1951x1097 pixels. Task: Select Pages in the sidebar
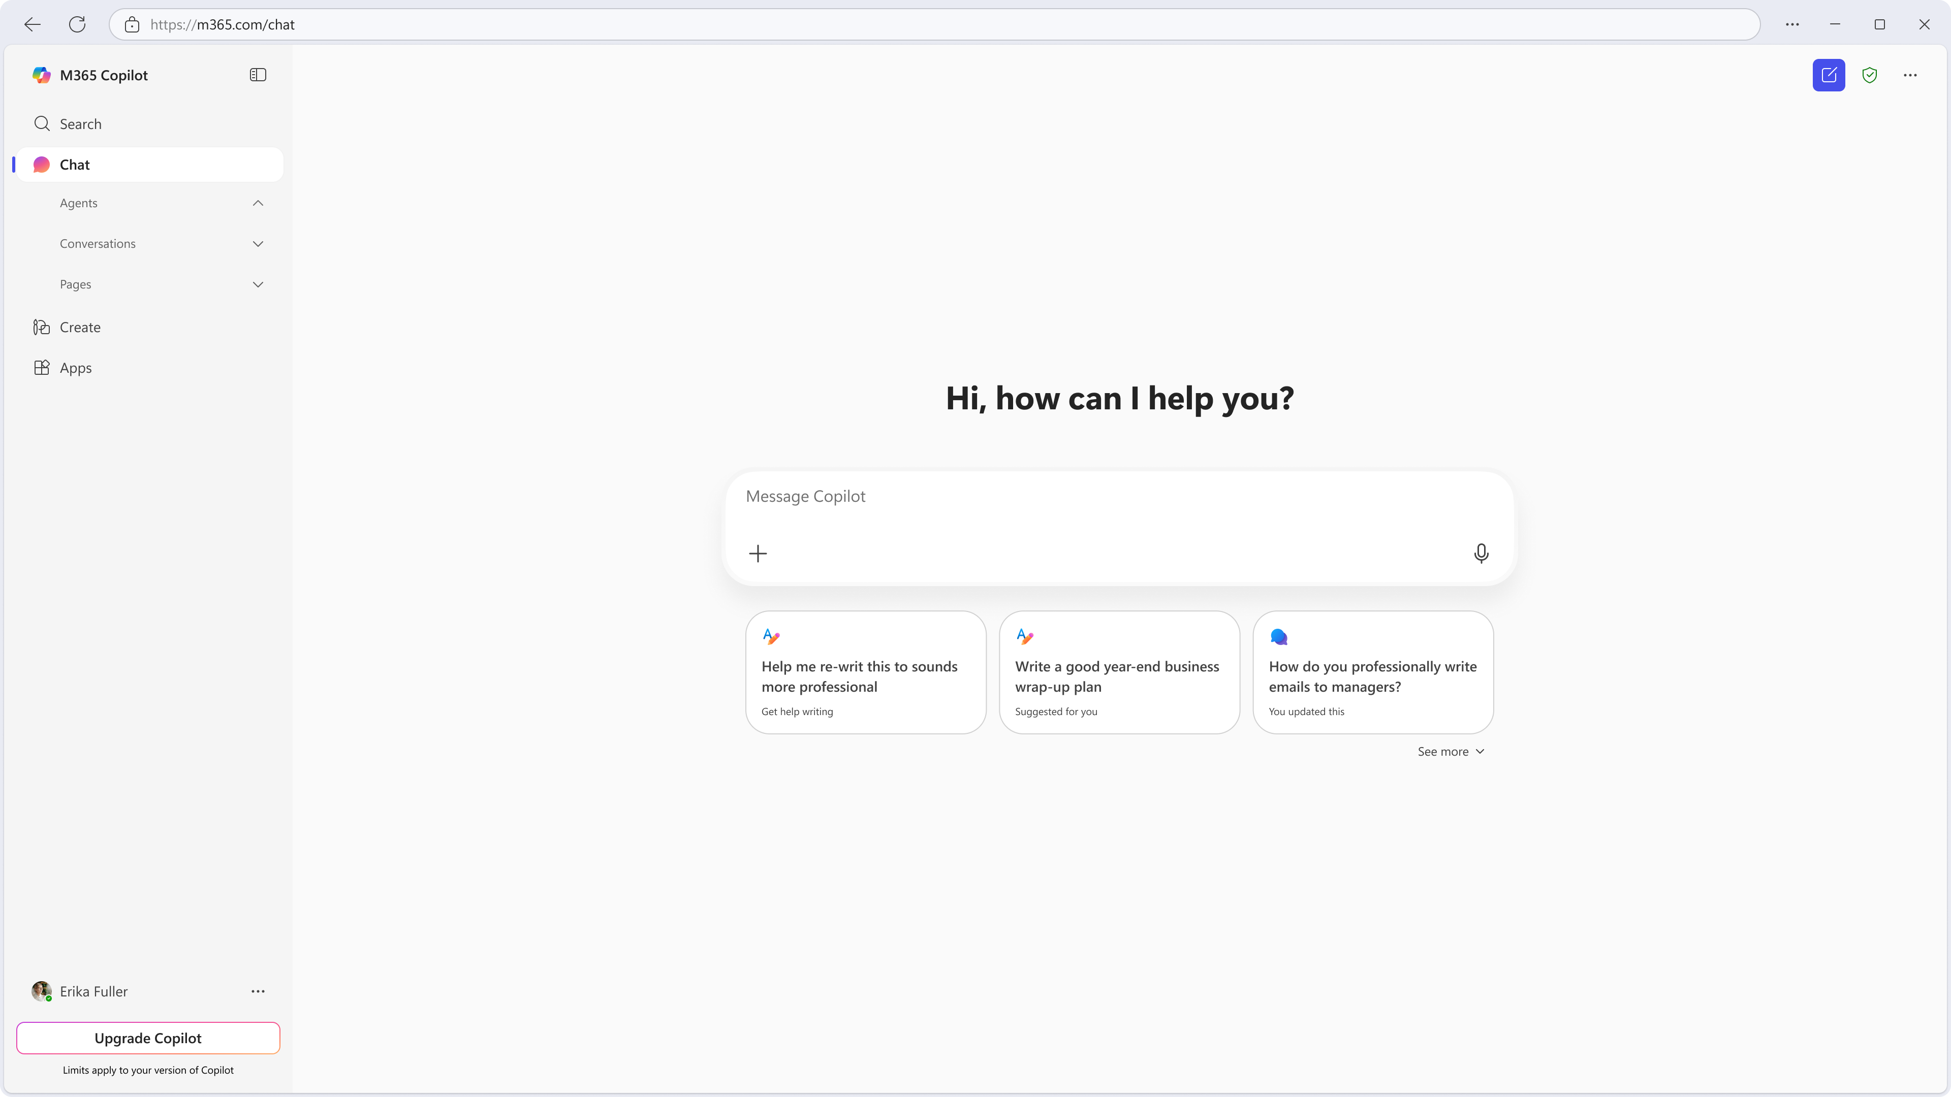coord(76,284)
